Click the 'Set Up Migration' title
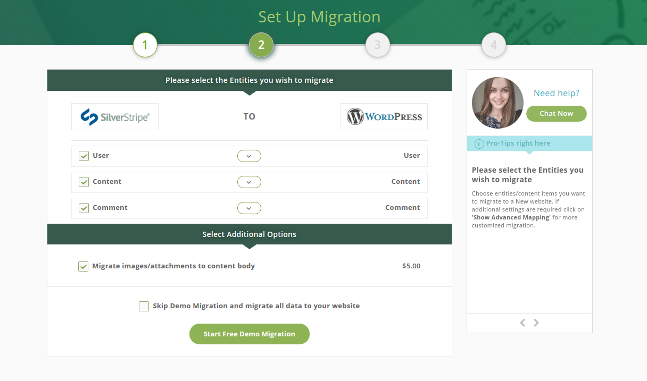The height and width of the screenshot is (381, 647). [319, 16]
